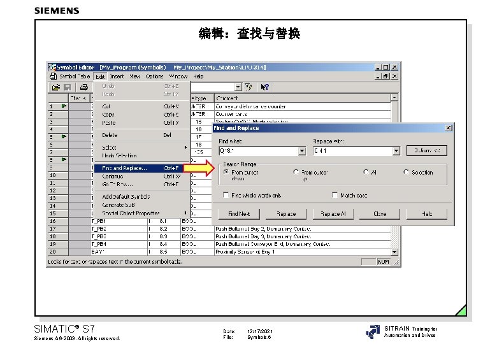Click the Help button in the dialog
The image size is (497, 344).
click(427, 214)
